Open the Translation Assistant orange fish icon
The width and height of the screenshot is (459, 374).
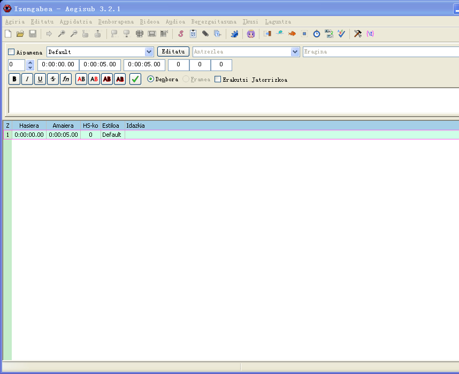[292, 34]
